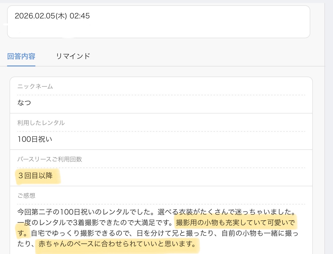Screen dimensions: 333x254
Task: Click the vertical strip at right window edge
Action: [329, 126]
